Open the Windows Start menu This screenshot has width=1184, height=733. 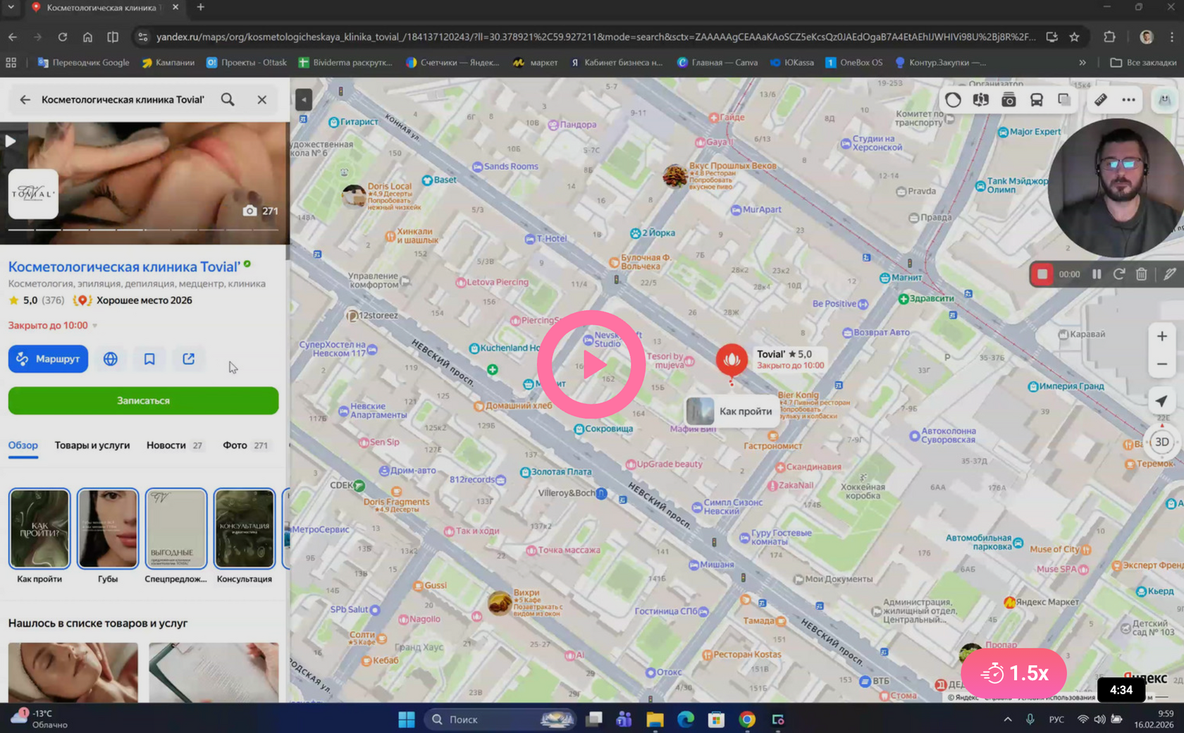click(407, 719)
